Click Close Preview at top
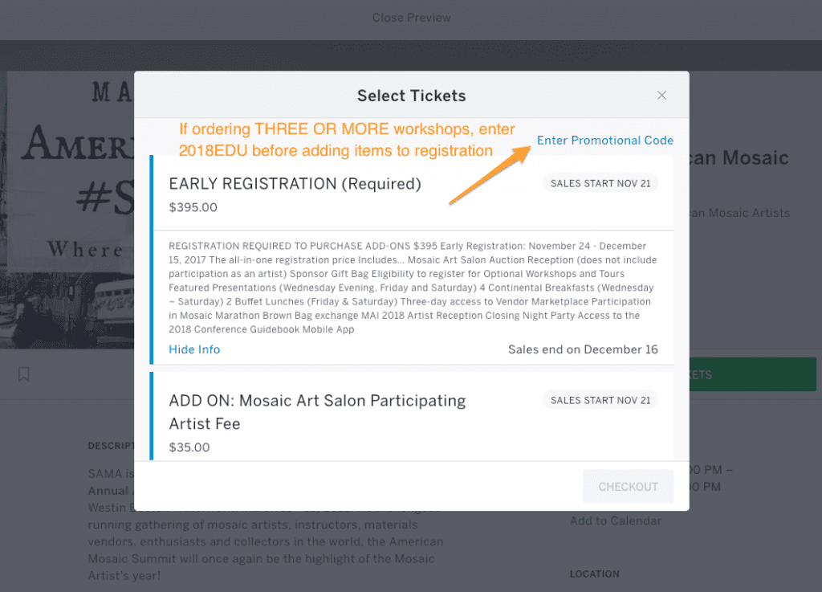 (412, 18)
